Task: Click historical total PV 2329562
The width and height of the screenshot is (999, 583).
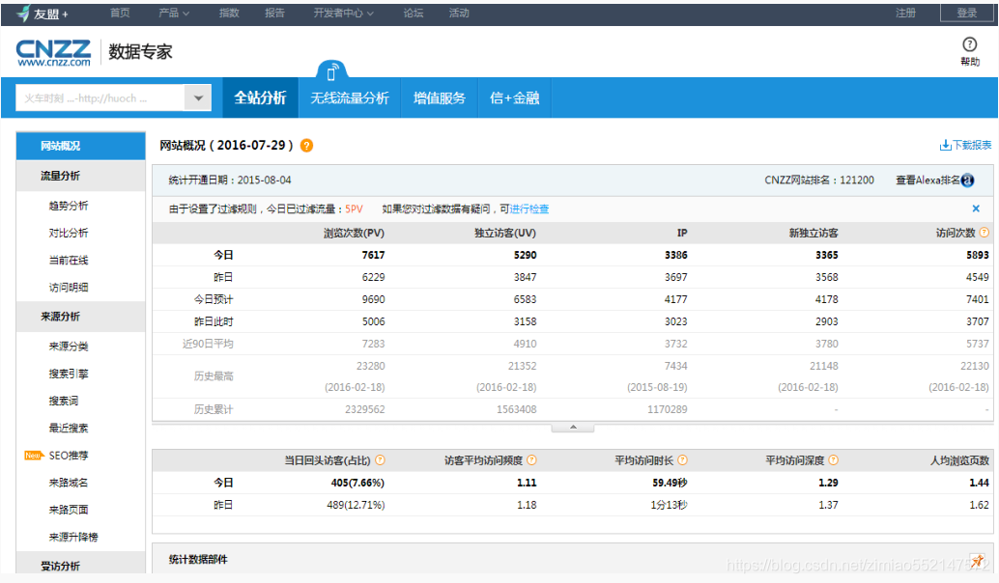Action: click(x=365, y=409)
